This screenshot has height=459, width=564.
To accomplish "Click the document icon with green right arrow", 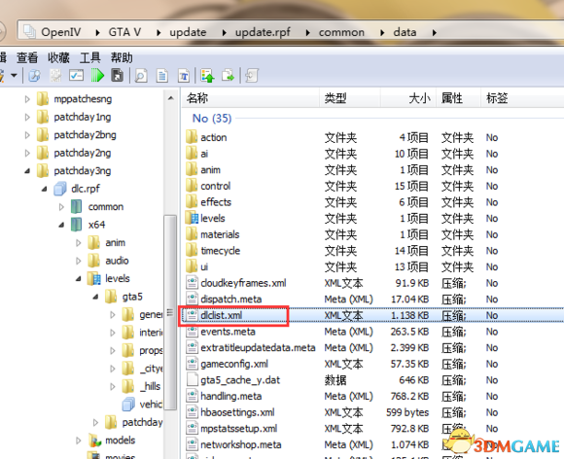I will point(229,76).
